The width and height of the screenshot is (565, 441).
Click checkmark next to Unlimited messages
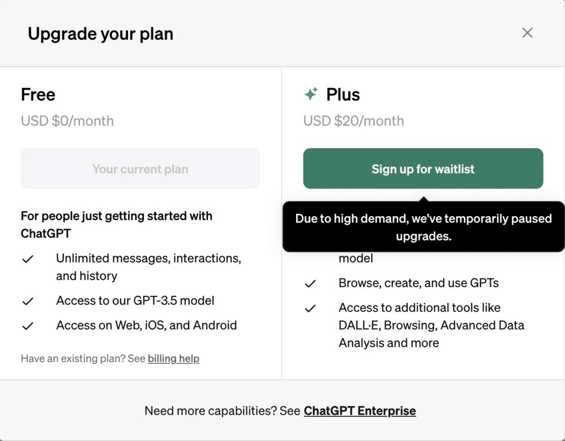tap(28, 259)
